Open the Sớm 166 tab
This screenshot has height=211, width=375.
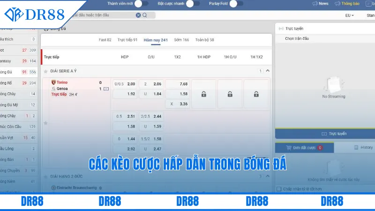pos(181,40)
